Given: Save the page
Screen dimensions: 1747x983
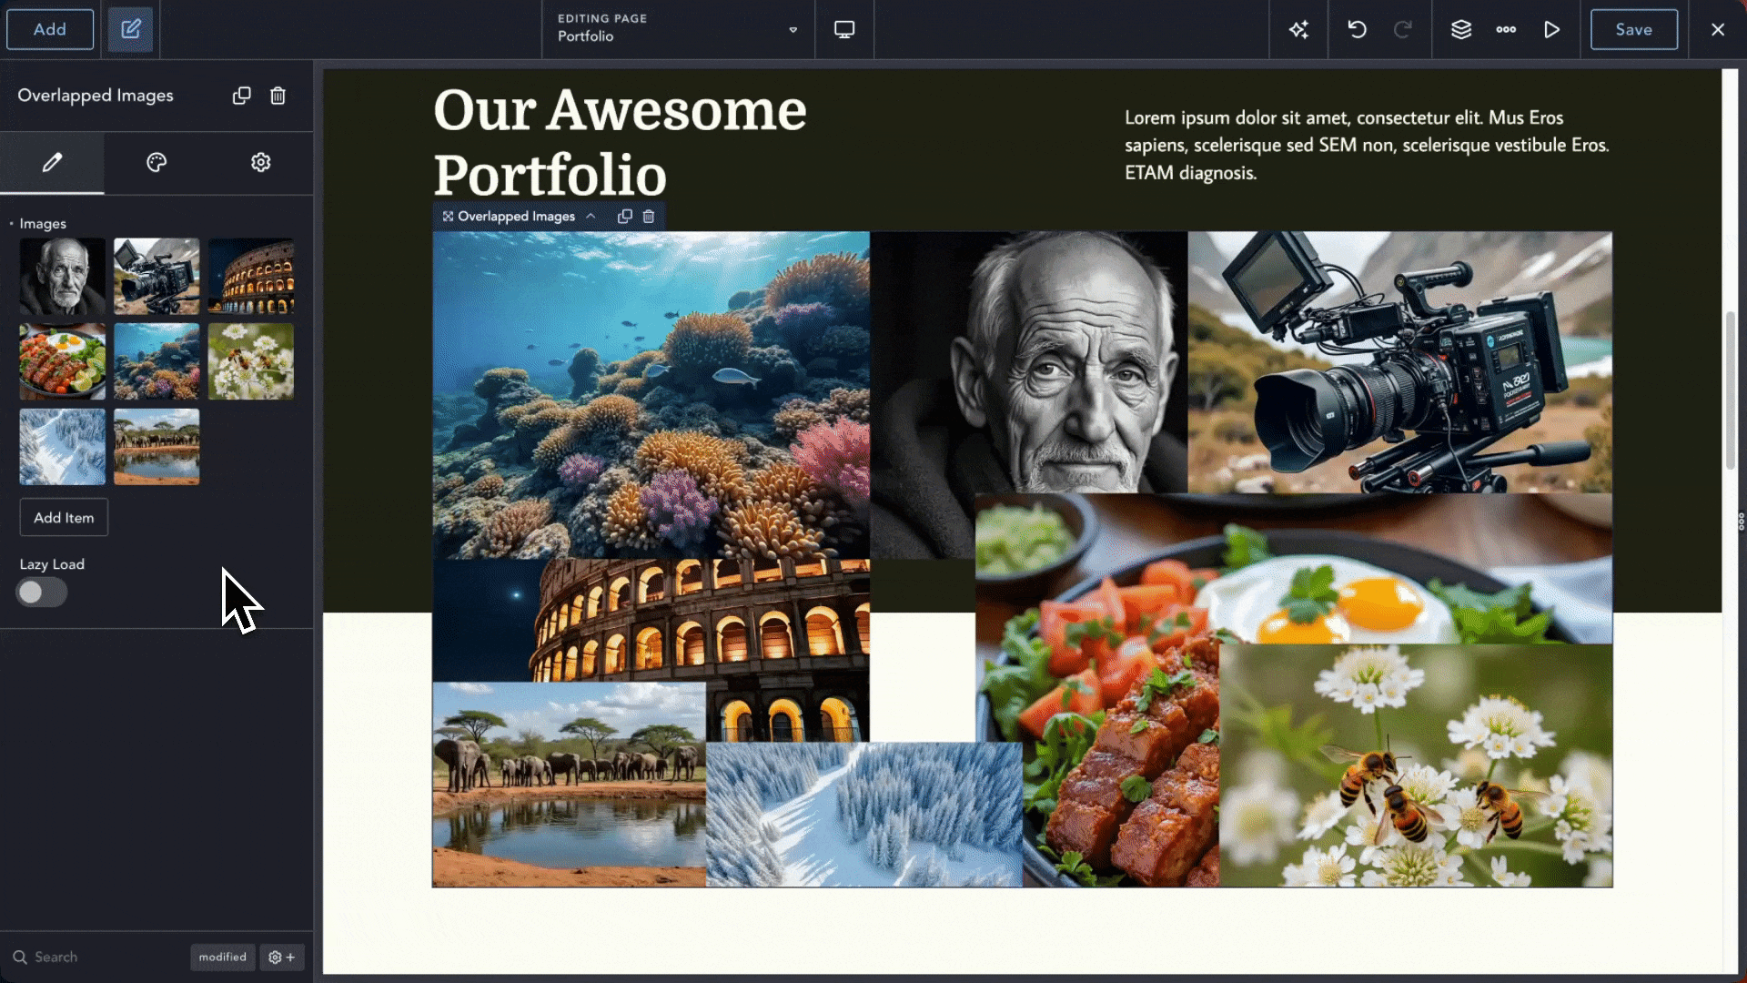Looking at the screenshot, I should 1633,30.
